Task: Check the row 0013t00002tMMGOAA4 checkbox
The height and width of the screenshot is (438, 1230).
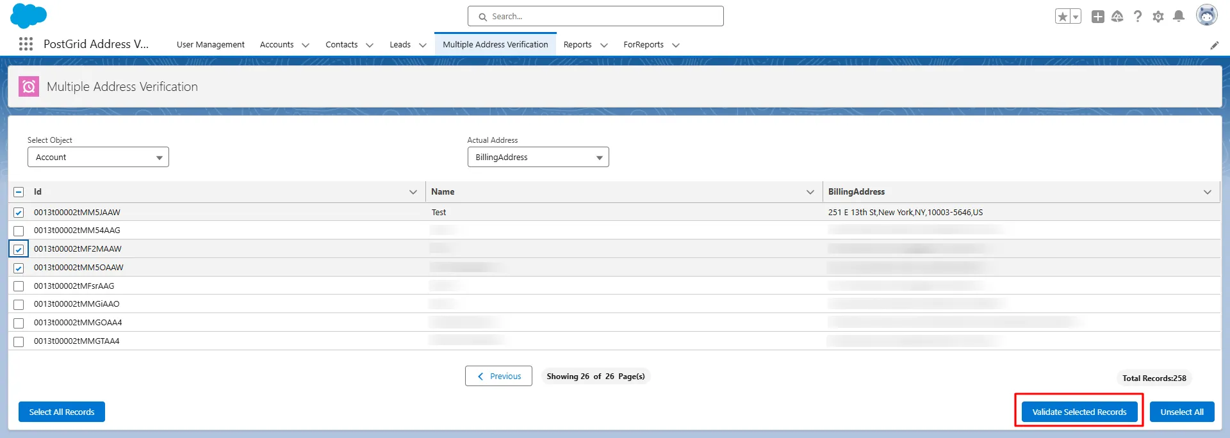Action: pos(19,323)
